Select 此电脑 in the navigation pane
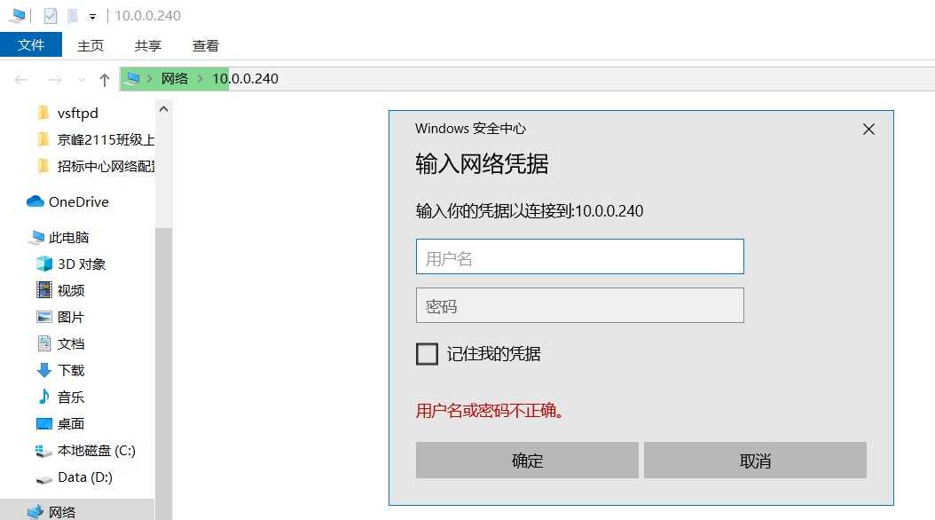 (68, 237)
